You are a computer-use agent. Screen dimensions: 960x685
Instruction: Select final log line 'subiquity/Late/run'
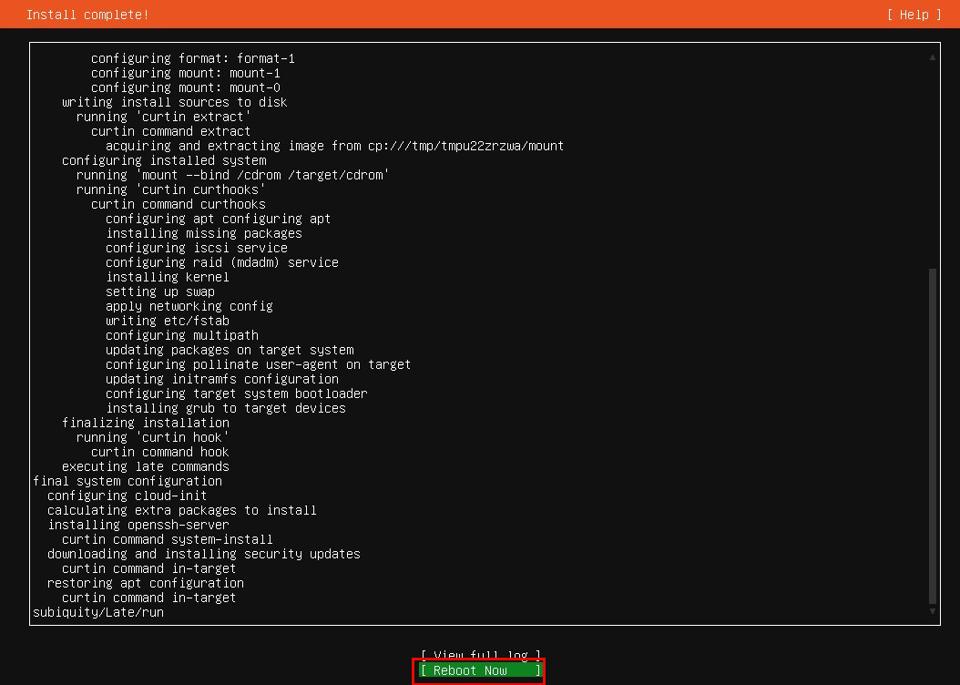click(98, 613)
